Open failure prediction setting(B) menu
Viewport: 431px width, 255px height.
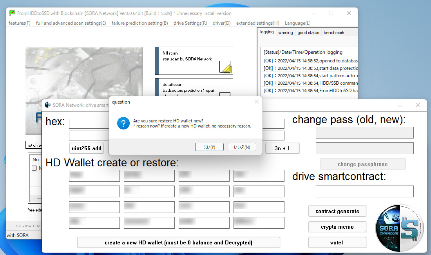pos(139,23)
